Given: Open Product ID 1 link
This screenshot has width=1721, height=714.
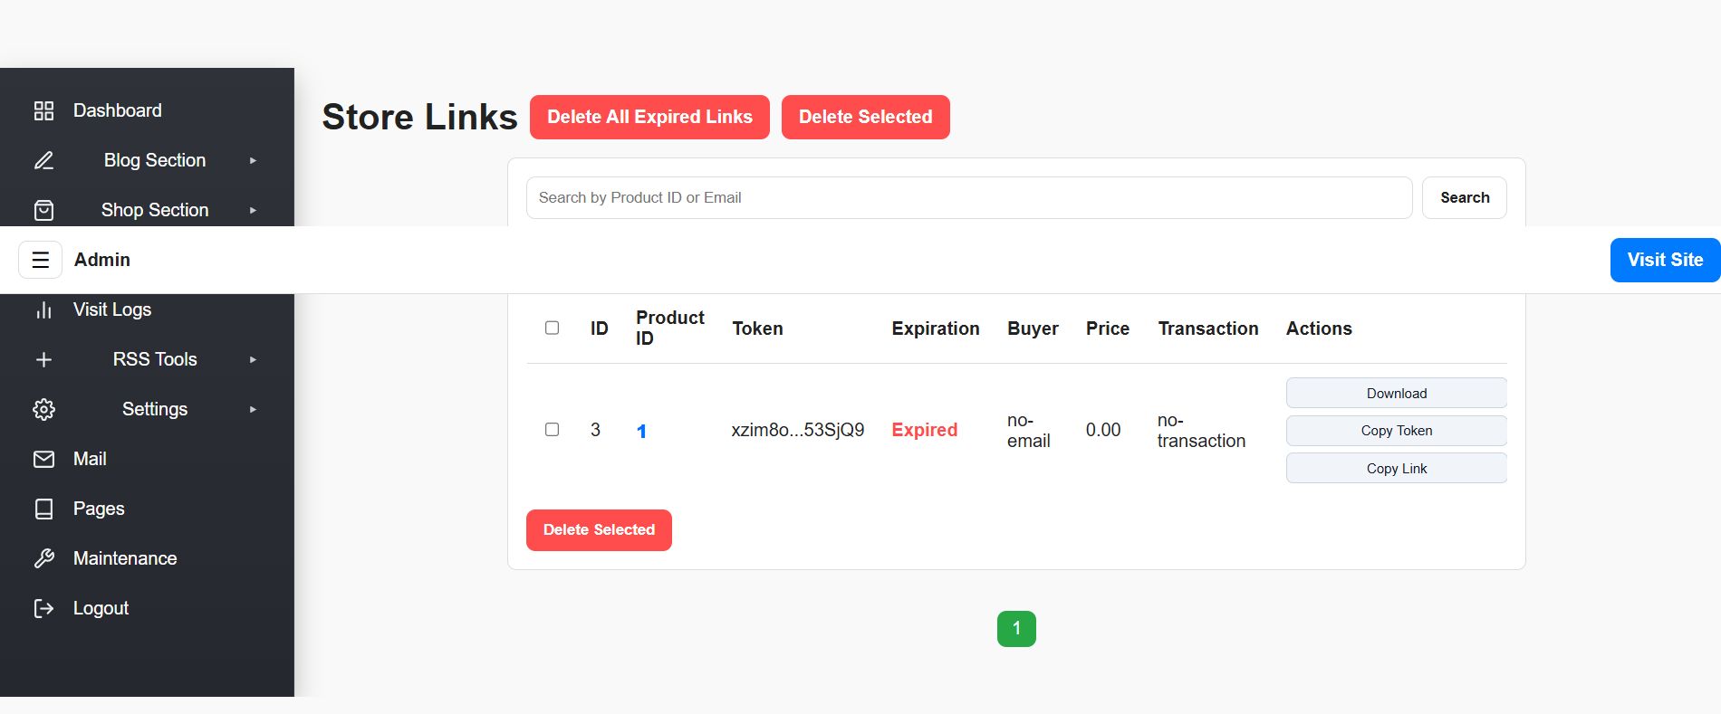Looking at the screenshot, I should click(641, 431).
